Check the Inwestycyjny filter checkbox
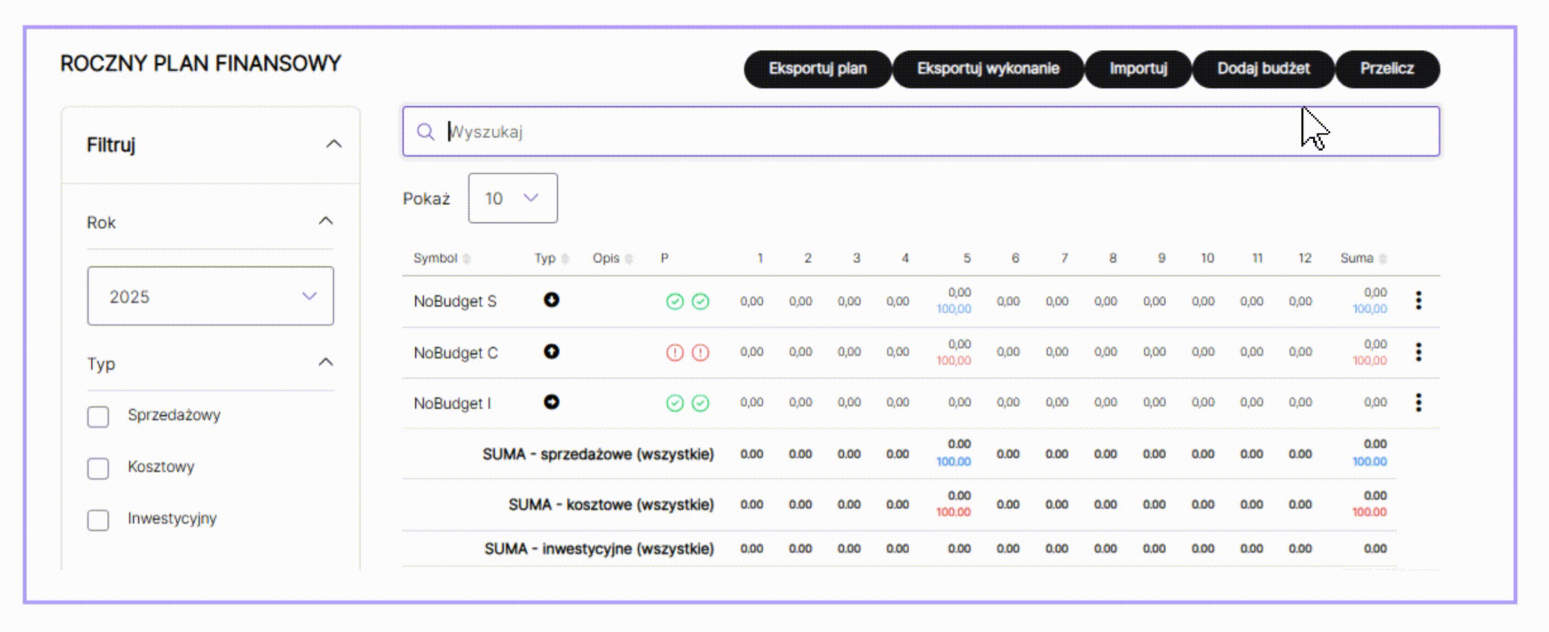 (x=98, y=520)
